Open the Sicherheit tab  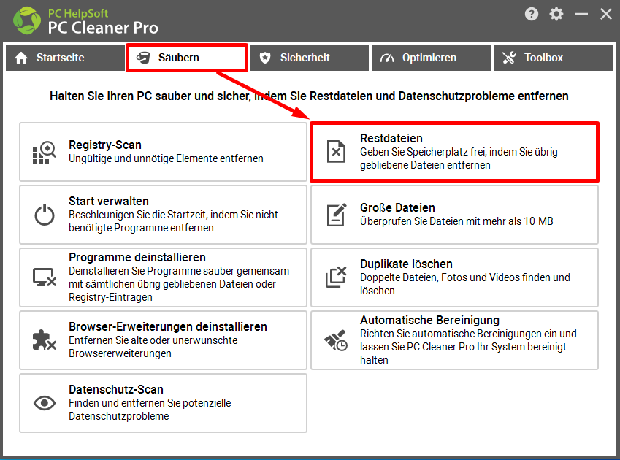coord(309,58)
